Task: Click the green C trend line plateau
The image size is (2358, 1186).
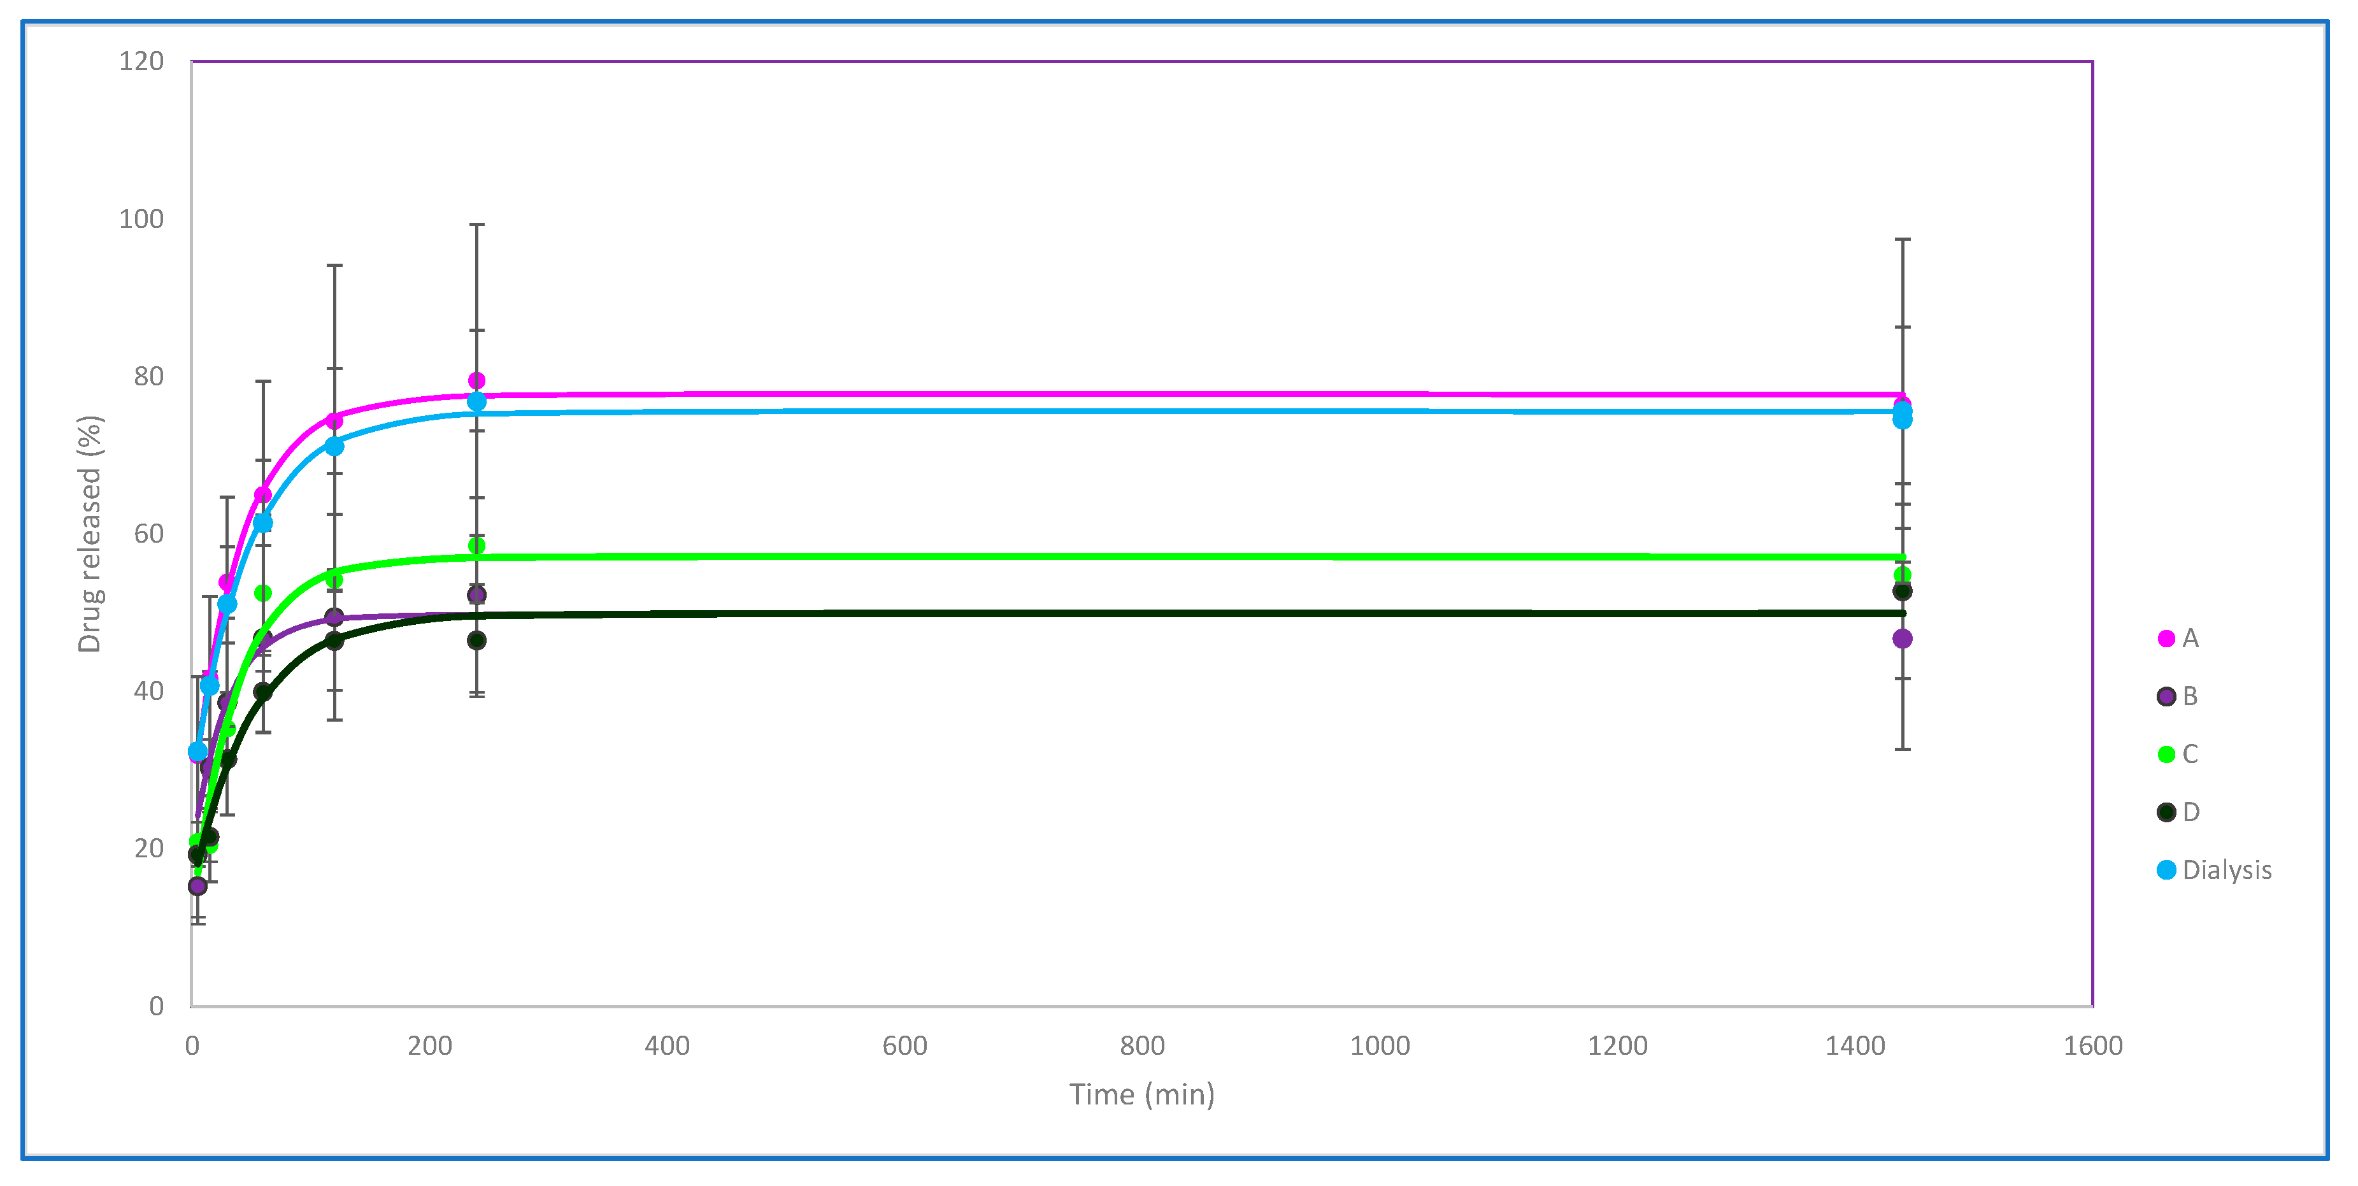Action: point(1099,557)
